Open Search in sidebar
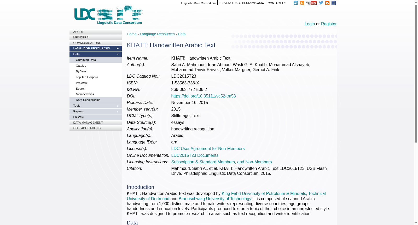 [96, 89]
